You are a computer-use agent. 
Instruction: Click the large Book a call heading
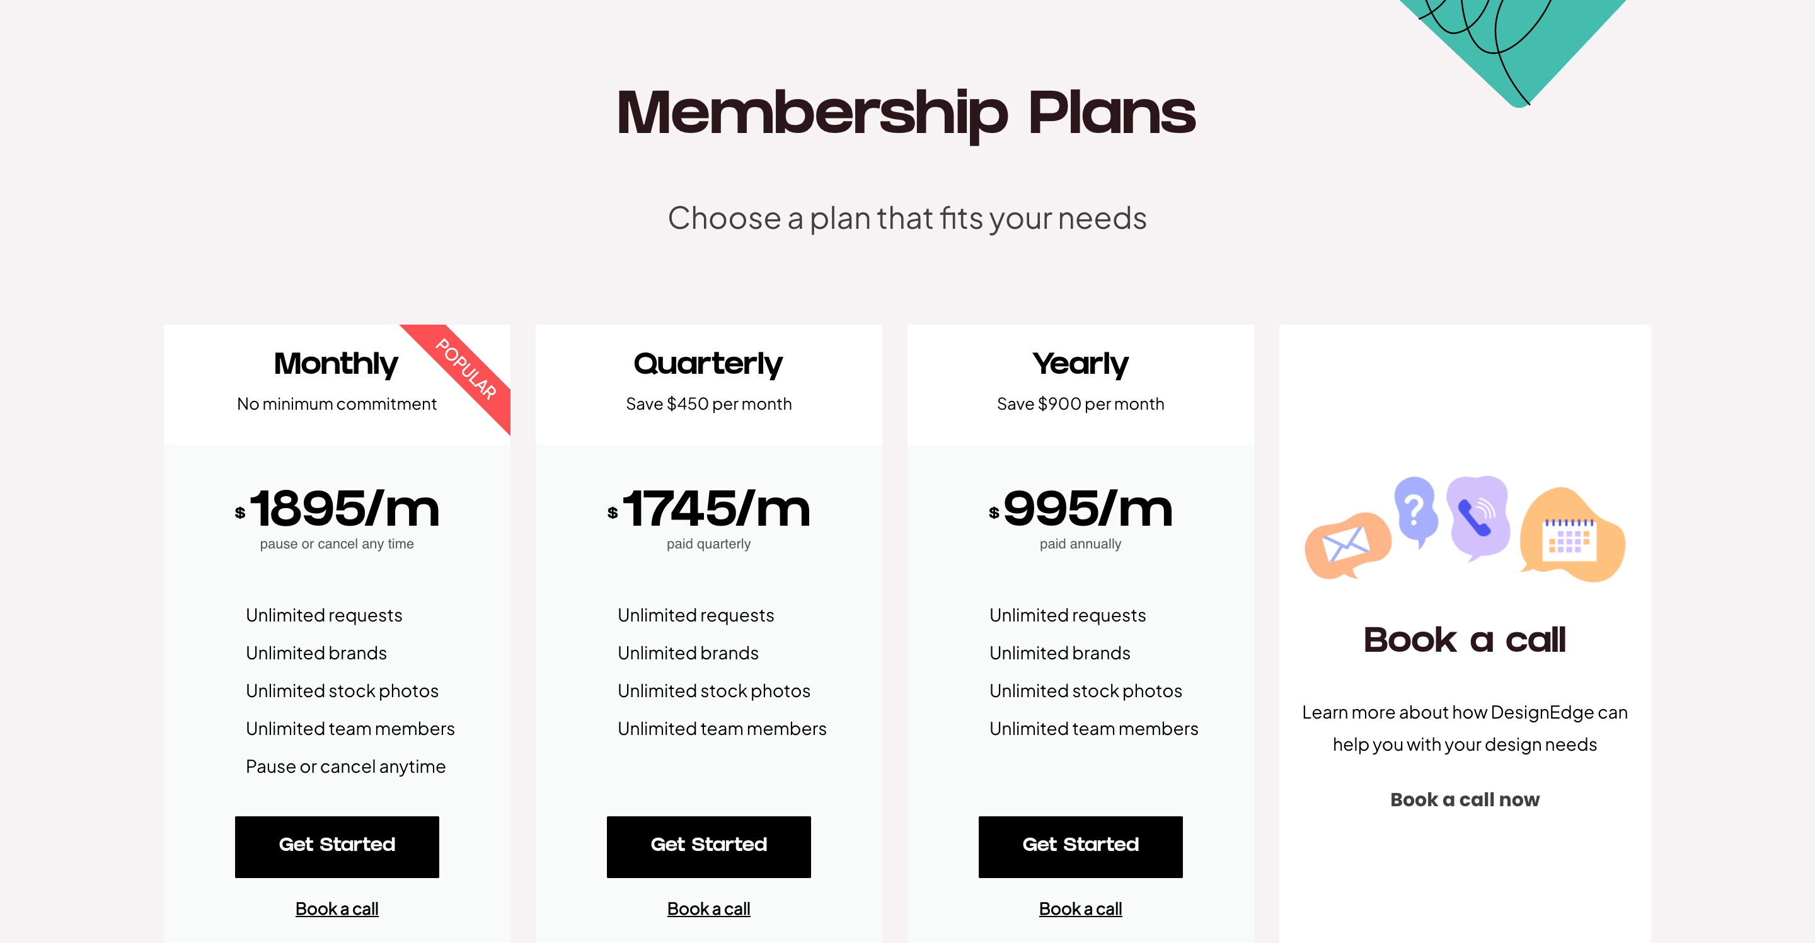[x=1464, y=640]
